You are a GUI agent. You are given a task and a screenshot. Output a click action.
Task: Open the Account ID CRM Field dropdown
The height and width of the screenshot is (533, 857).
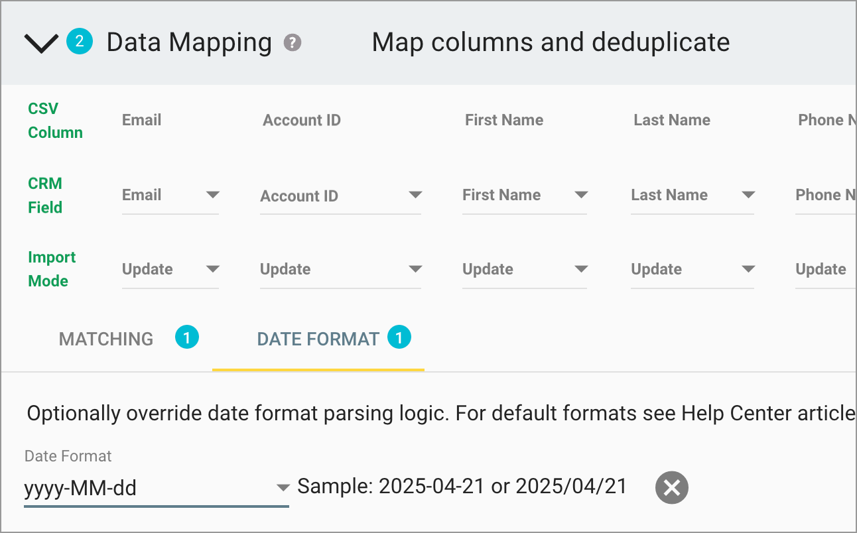(340, 196)
